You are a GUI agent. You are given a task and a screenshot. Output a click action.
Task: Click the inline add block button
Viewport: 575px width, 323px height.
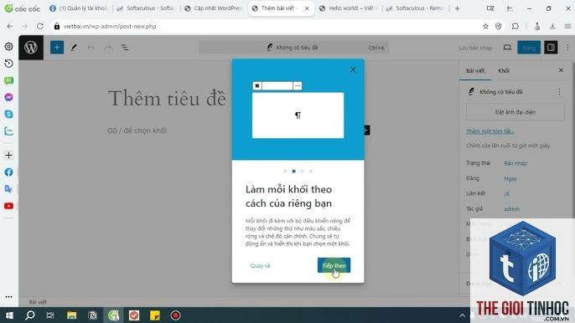click(x=367, y=130)
